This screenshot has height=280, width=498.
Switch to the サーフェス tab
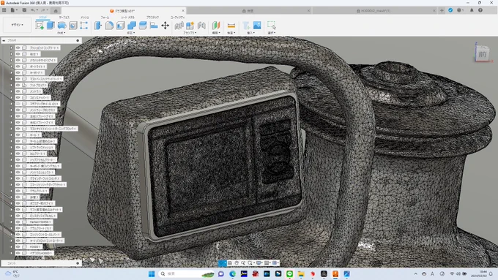[x=64, y=17]
